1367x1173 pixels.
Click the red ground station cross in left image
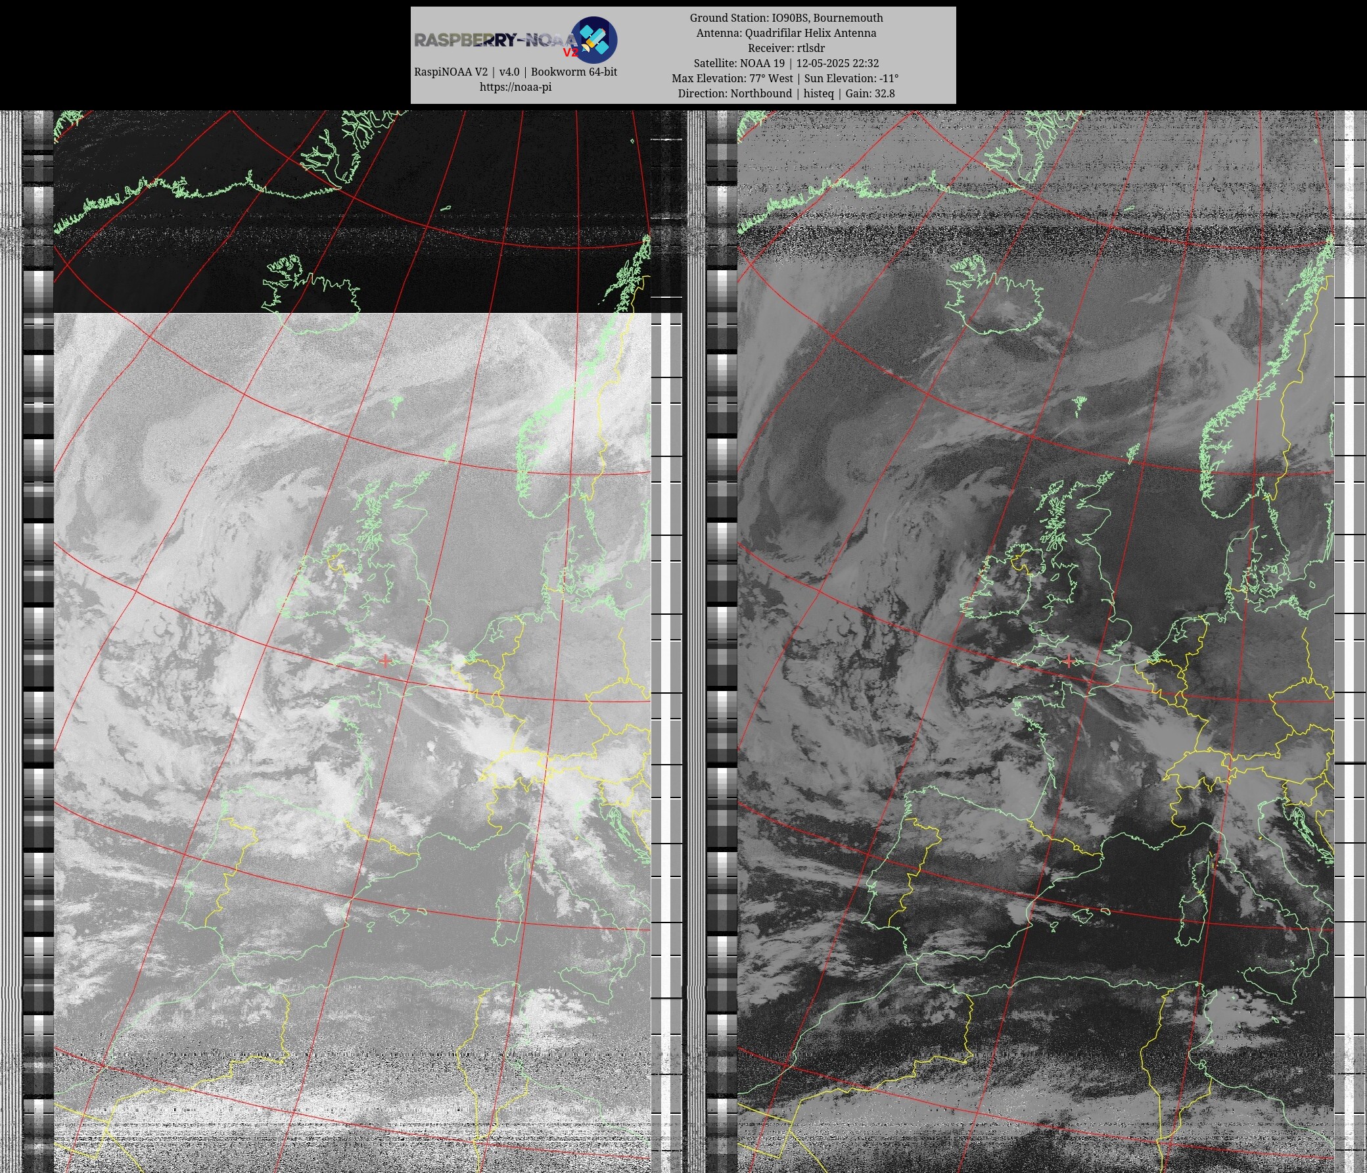pyautogui.click(x=385, y=660)
